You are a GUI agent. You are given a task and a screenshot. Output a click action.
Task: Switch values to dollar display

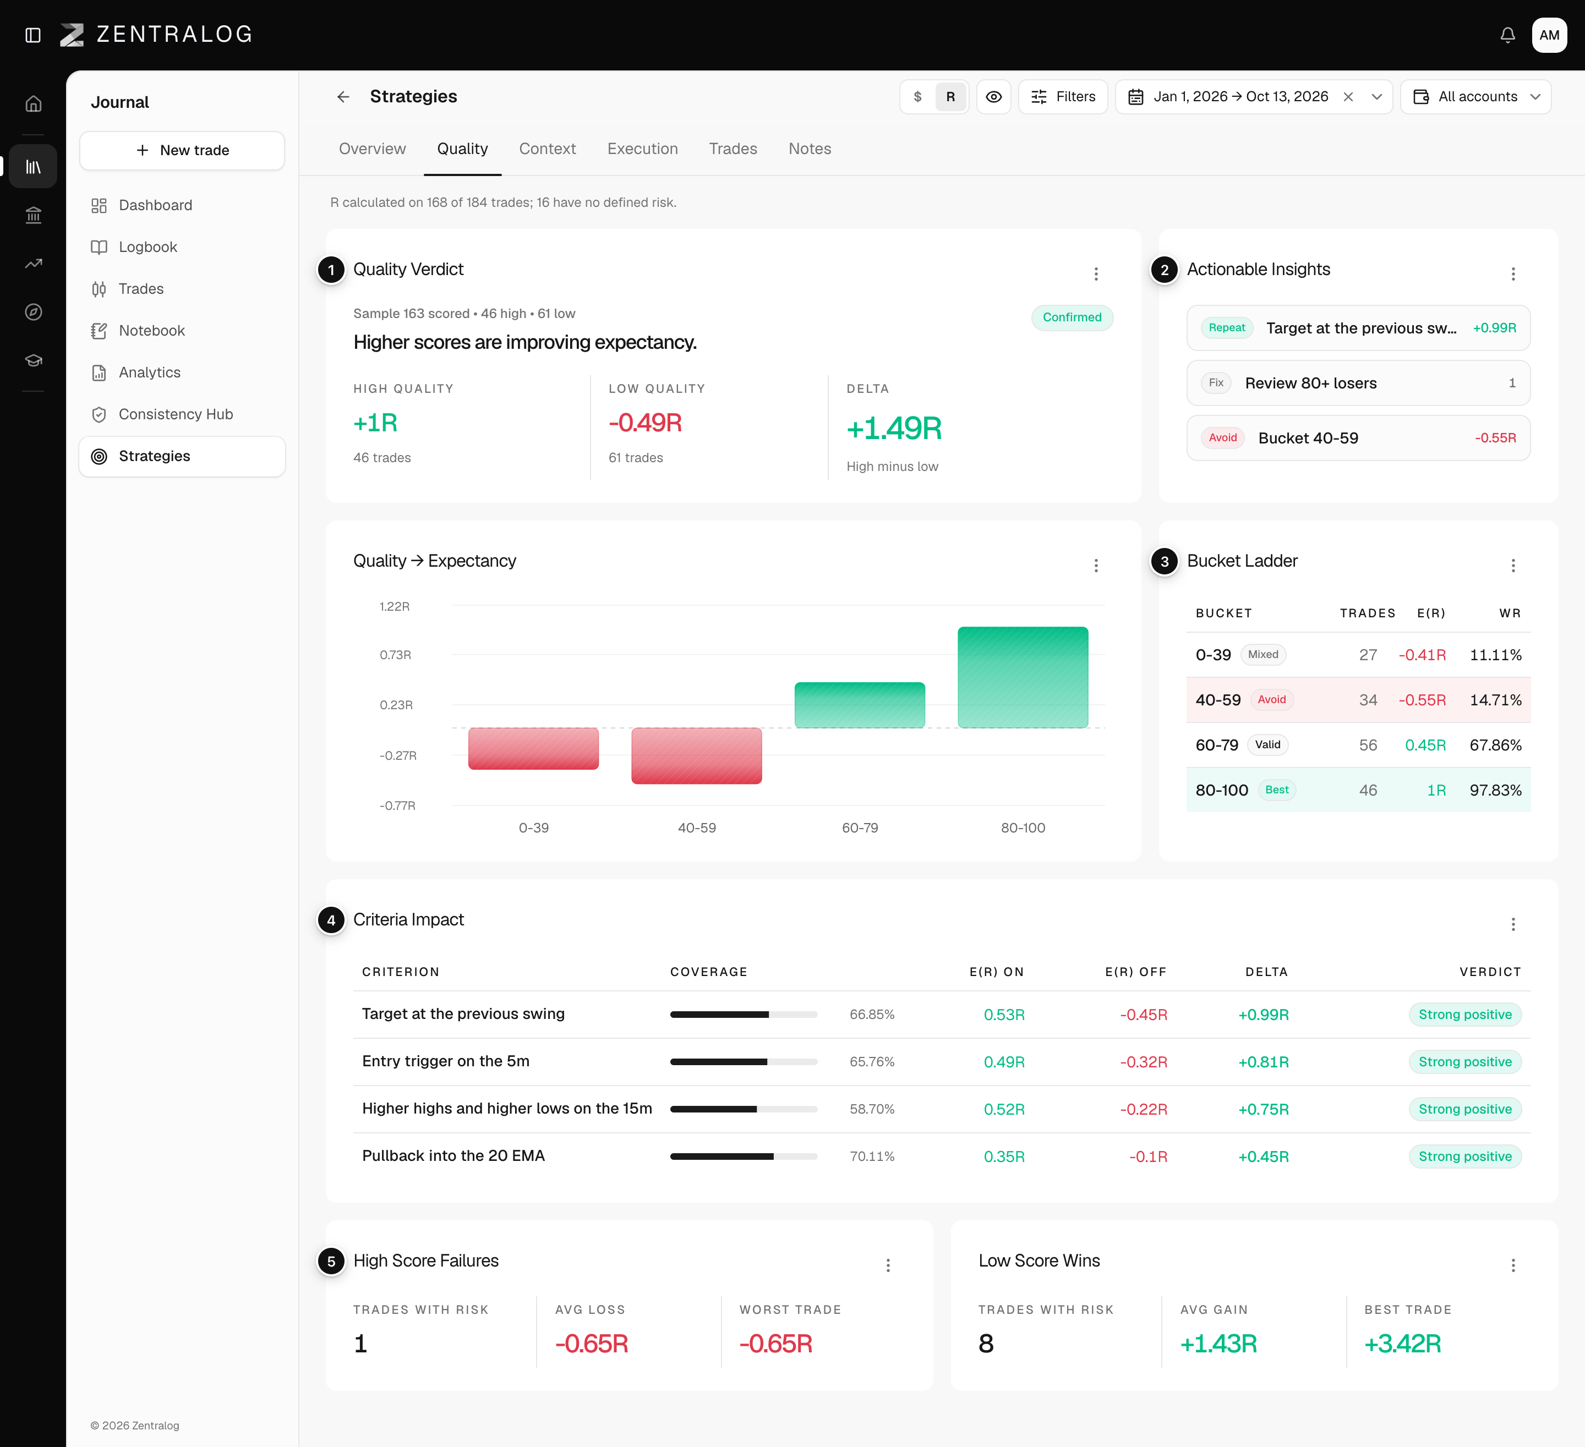(x=917, y=97)
